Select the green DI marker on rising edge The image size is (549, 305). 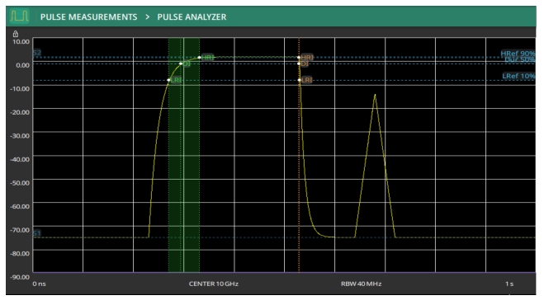click(x=187, y=63)
